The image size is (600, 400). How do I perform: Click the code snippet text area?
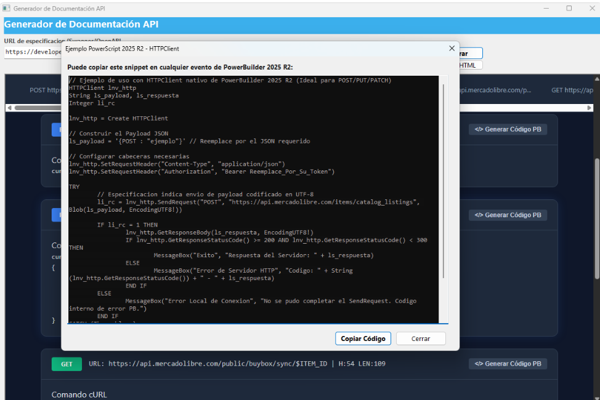253,199
